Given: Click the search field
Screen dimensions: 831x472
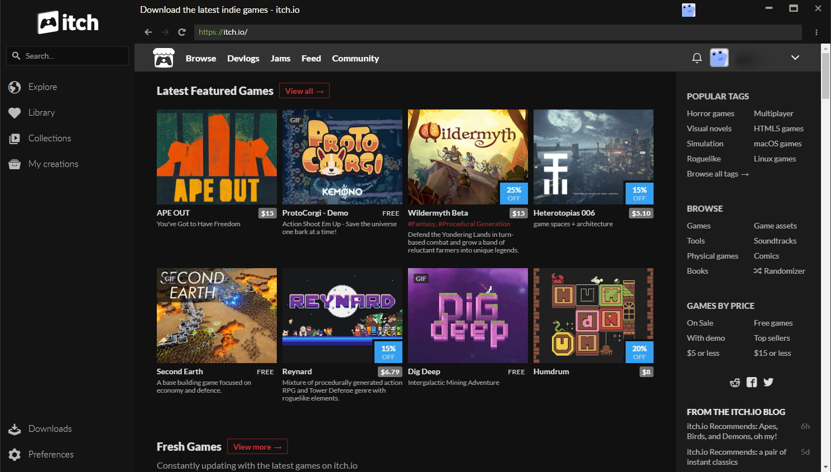Looking at the screenshot, I should [x=68, y=56].
